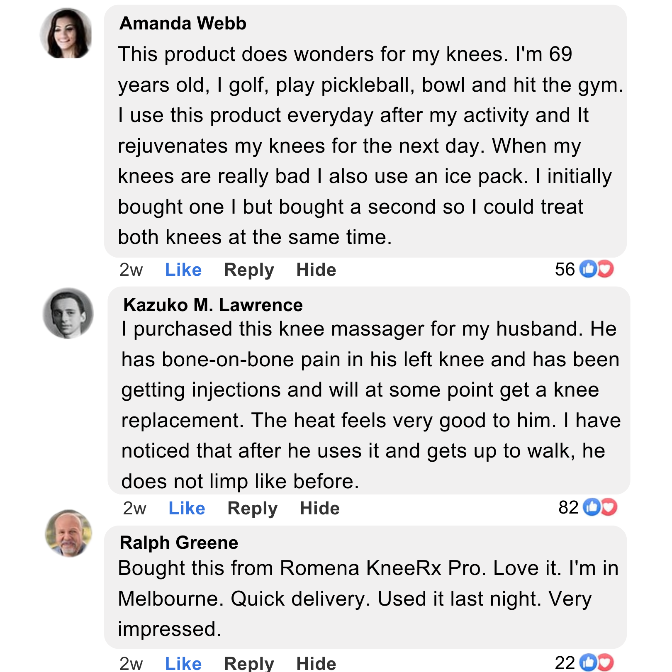Viewport: 672px width, 672px height.
Task: Click the thumbs-up reaction icon on Amanda's comment
Action: pos(588,269)
